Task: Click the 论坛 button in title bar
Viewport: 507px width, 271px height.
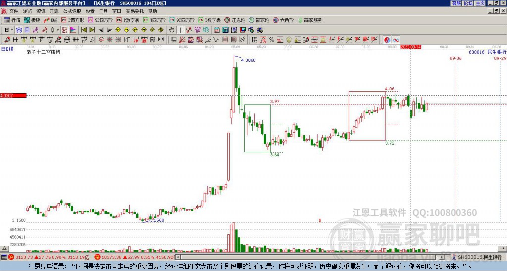Action: tap(468, 3)
